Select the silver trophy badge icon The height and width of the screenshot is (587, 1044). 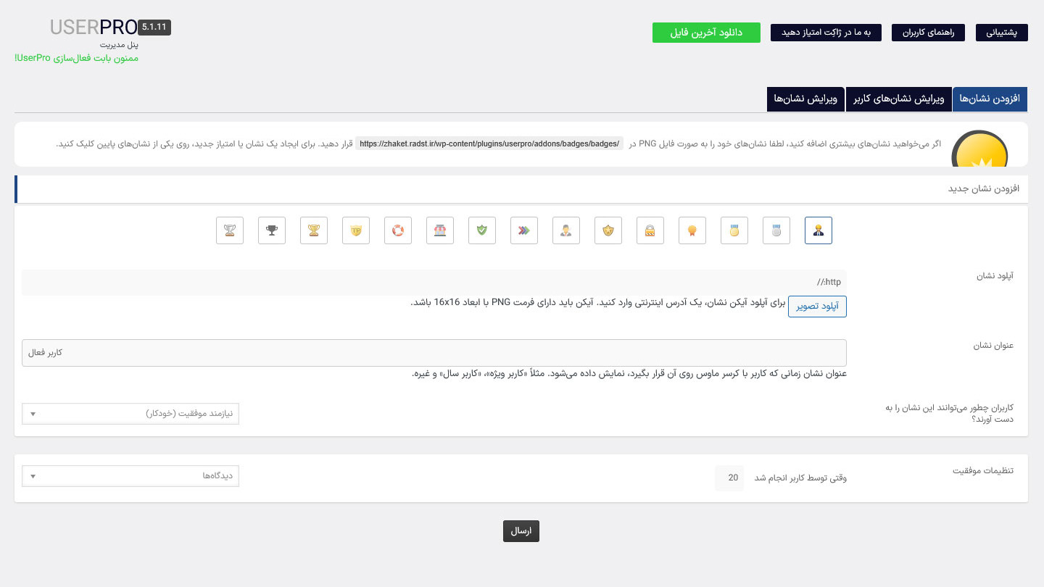click(230, 230)
